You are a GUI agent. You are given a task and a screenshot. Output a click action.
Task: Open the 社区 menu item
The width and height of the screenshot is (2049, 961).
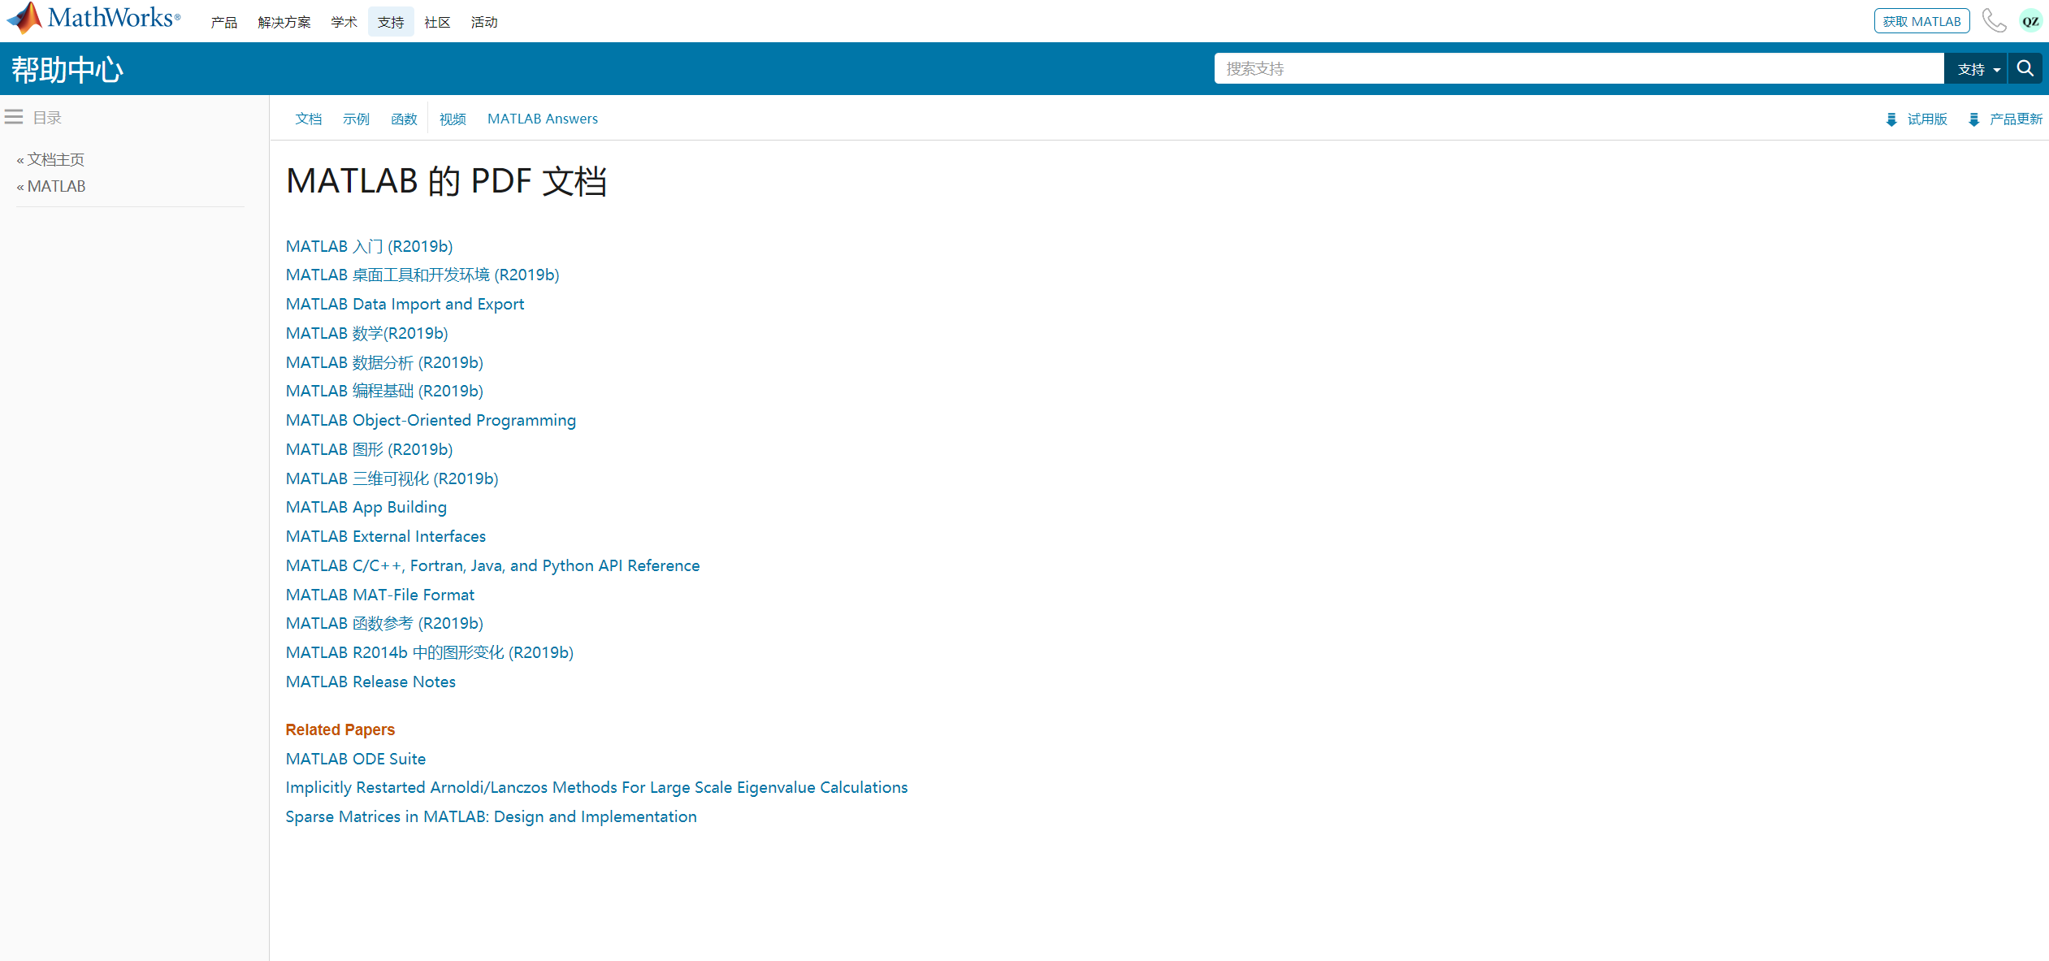(437, 22)
